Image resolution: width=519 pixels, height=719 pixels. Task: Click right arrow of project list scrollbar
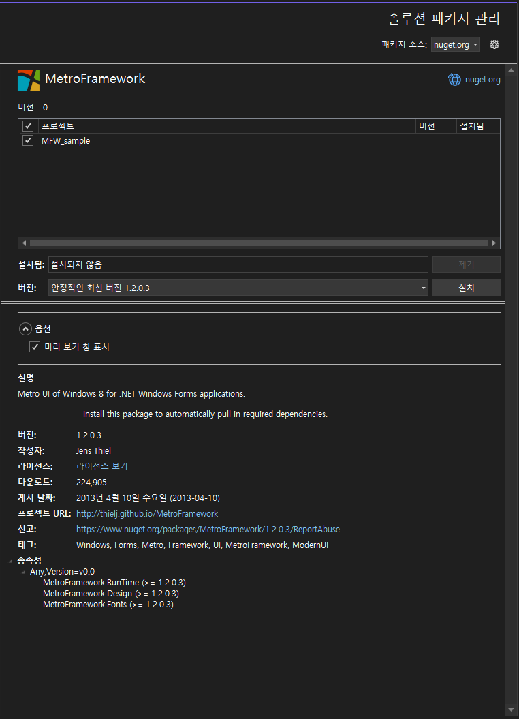tap(494, 243)
